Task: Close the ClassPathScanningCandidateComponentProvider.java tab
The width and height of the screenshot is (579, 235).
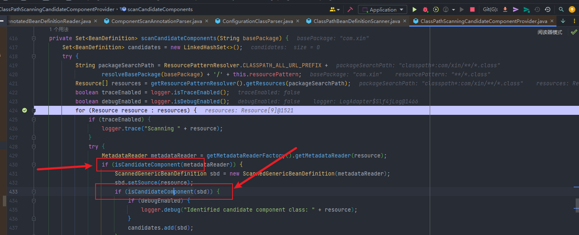Action: point(552,21)
